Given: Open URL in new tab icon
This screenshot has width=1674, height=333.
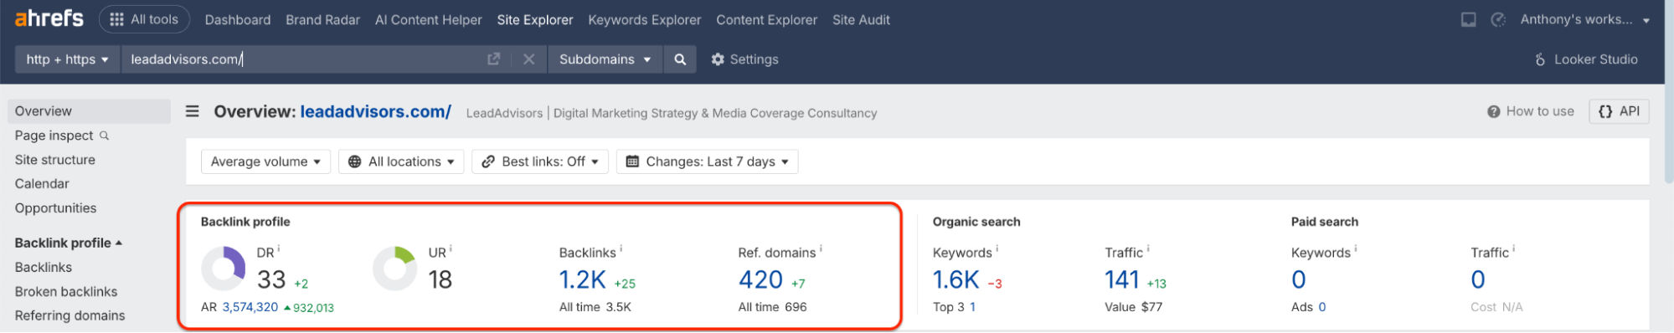Looking at the screenshot, I should [493, 59].
